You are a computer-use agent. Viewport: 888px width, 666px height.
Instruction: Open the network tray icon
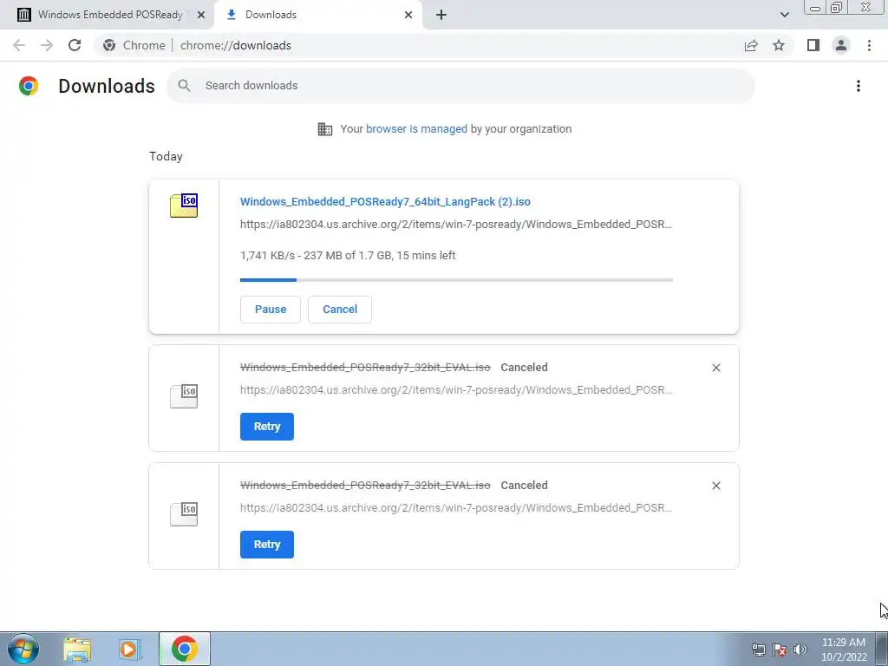coord(758,650)
